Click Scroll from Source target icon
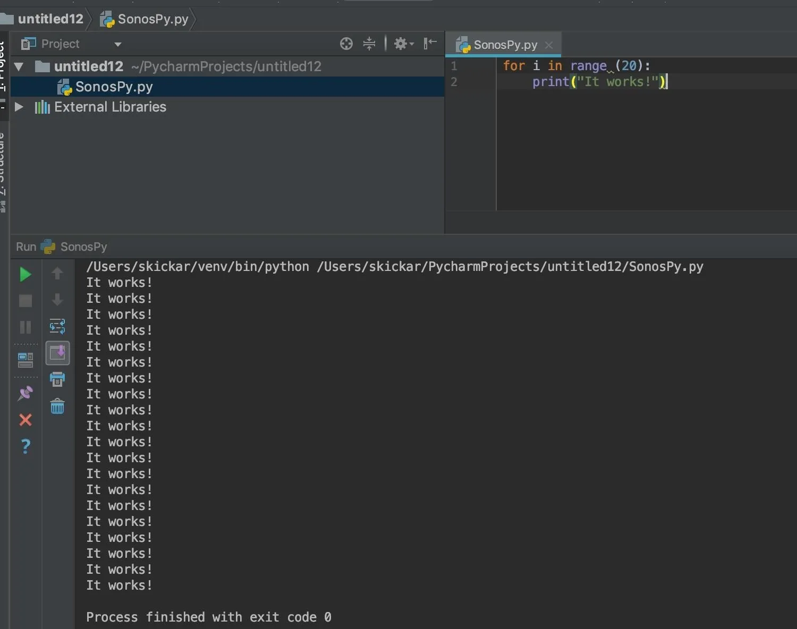The height and width of the screenshot is (629, 797). [346, 44]
